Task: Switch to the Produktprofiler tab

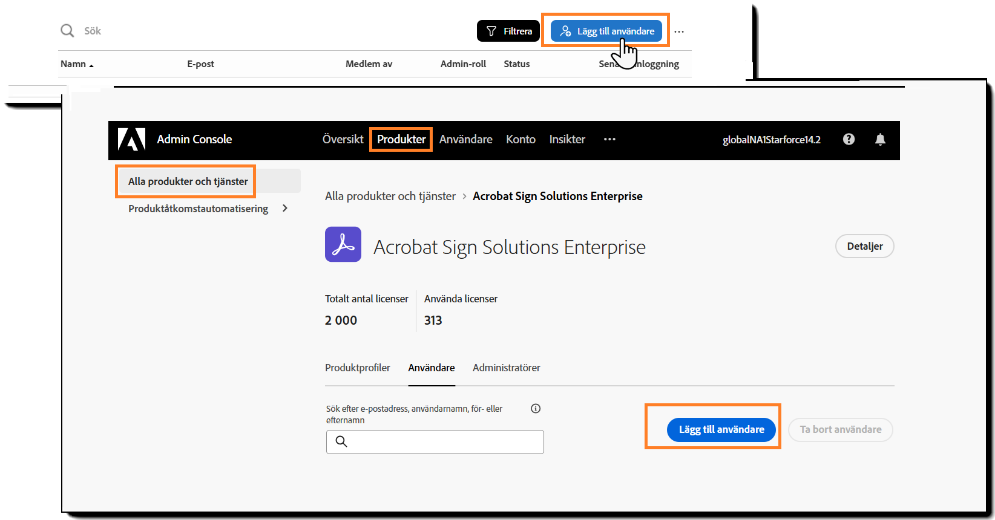Action: [x=357, y=368]
